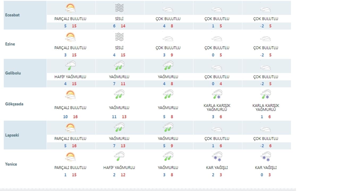The width and height of the screenshot is (340, 191).
Task: Click Gelibolu rain icon above temperatures 7 and 11
Action: [119, 66]
